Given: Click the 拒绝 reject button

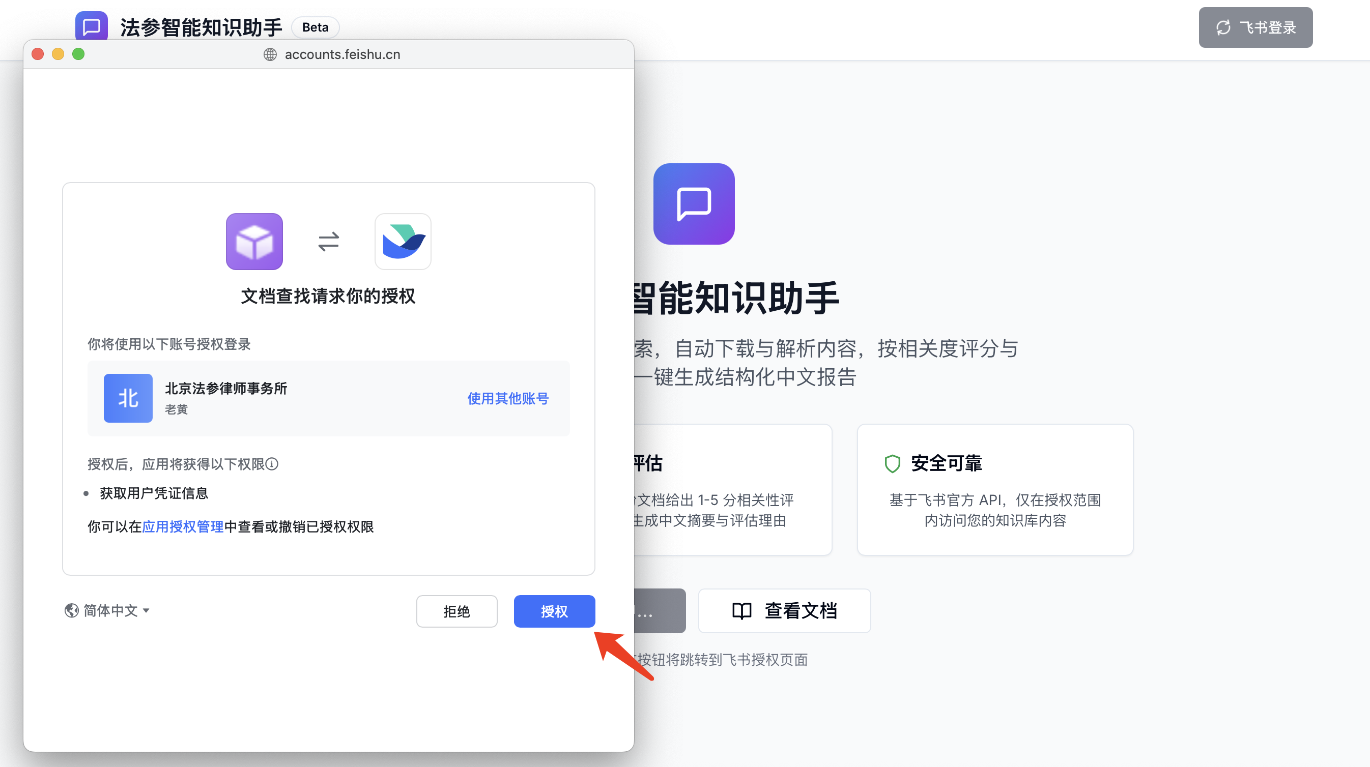Looking at the screenshot, I should 456,611.
